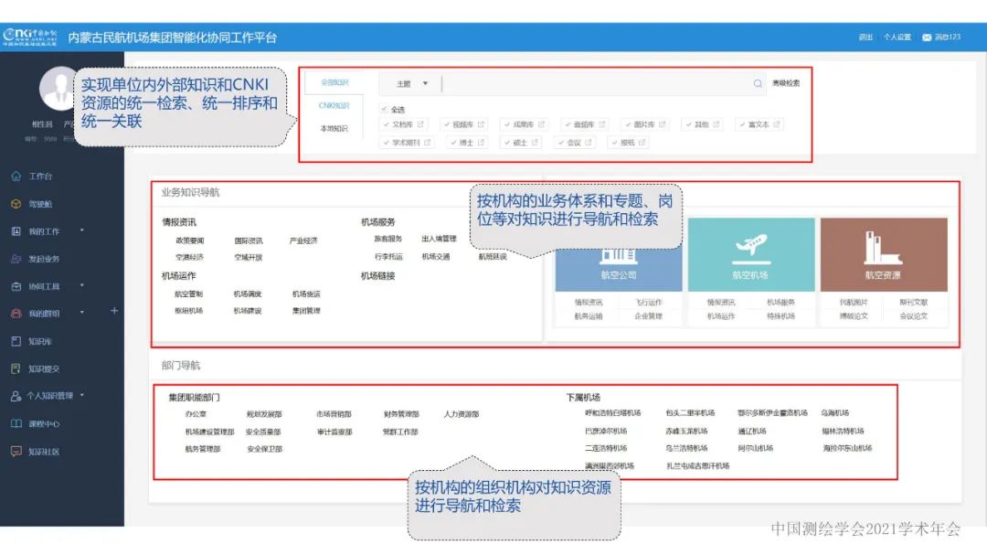The width and height of the screenshot is (987, 555).
Task: Expand 个人知识管理 sidebar menu
Action: (81, 395)
